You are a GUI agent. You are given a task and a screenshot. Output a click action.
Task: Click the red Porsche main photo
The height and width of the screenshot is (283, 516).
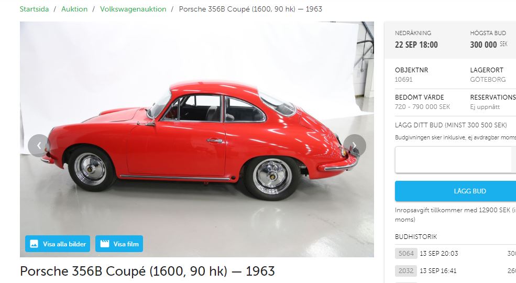click(197, 139)
